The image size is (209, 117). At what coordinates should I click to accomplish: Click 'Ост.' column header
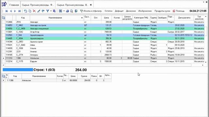click(96, 18)
